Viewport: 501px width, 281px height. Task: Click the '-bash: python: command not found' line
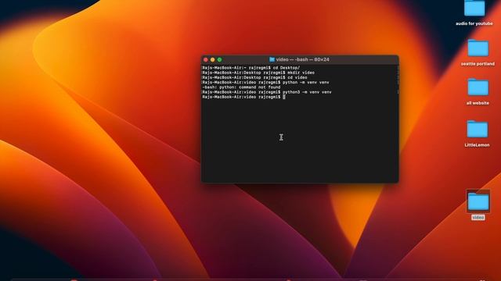241,87
